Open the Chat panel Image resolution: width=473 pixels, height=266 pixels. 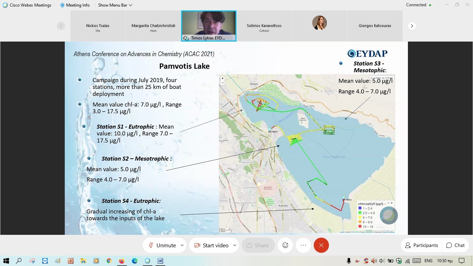tap(455, 245)
